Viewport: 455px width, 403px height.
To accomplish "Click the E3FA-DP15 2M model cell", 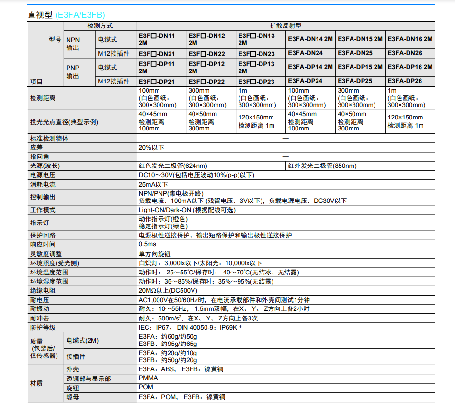I will (360, 67).
